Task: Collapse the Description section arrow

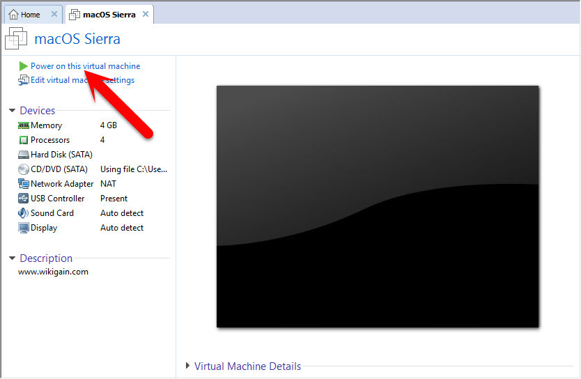Action: (x=13, y=258)
